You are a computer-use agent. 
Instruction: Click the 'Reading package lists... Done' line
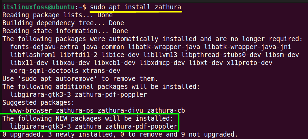(57, 15)
